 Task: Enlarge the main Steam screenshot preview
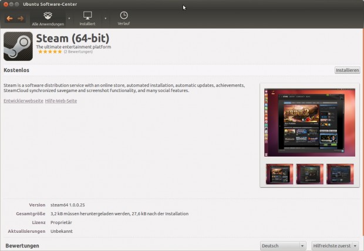pyautogui.click(x=309, y=123)
